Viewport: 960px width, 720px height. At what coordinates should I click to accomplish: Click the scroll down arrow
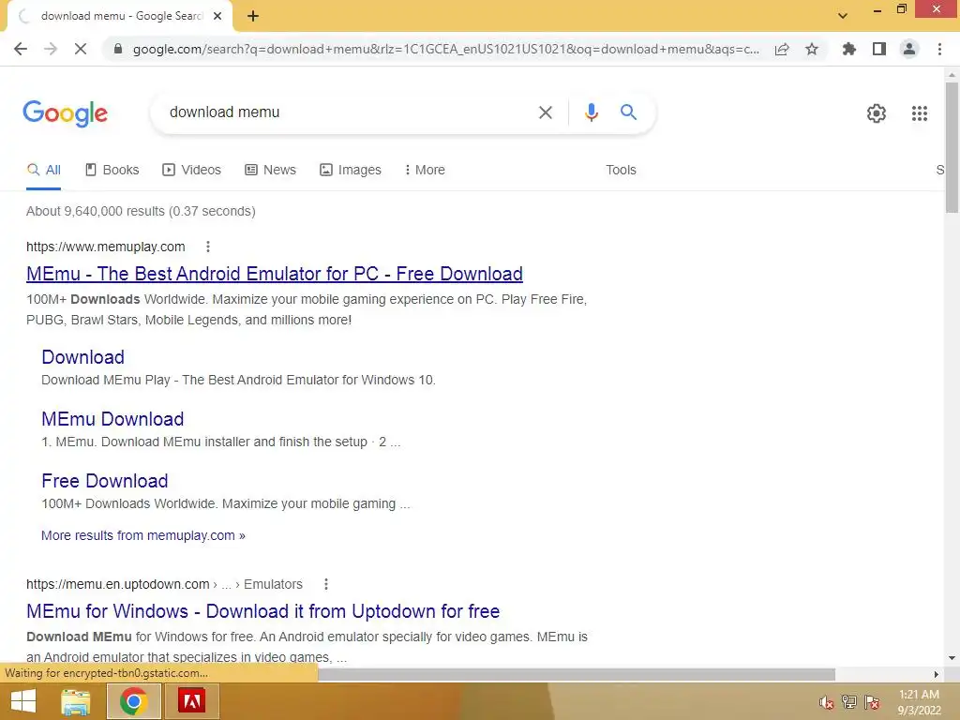click(952, 658)
